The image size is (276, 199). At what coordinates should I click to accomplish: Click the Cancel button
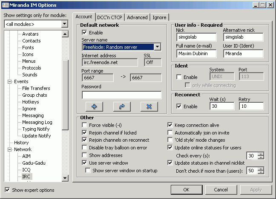pyautogui.click(x=221, y=190)
